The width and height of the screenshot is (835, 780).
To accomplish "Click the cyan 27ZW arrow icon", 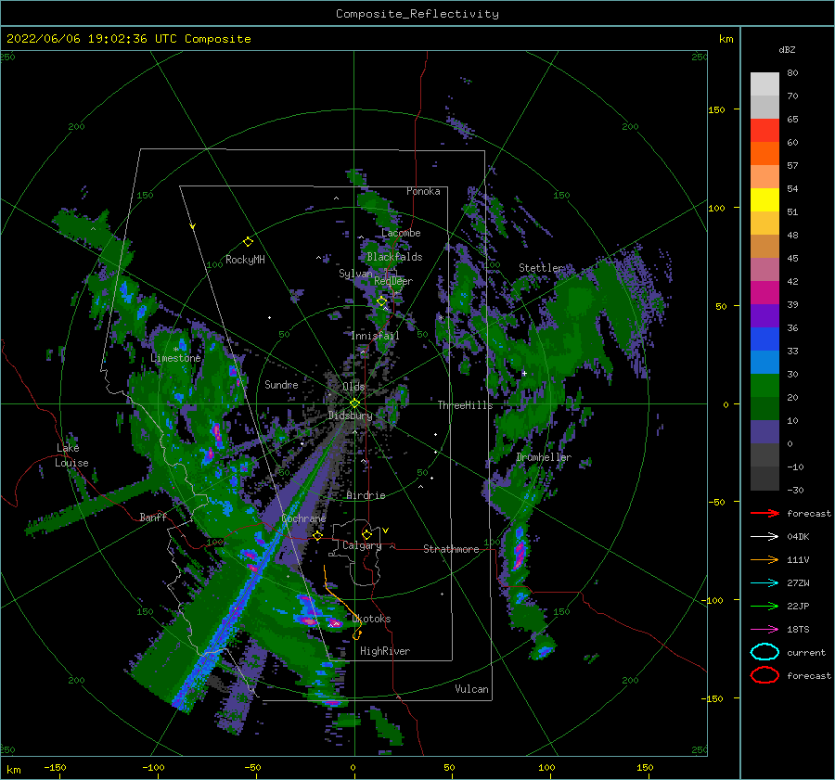I will [764, 583].
